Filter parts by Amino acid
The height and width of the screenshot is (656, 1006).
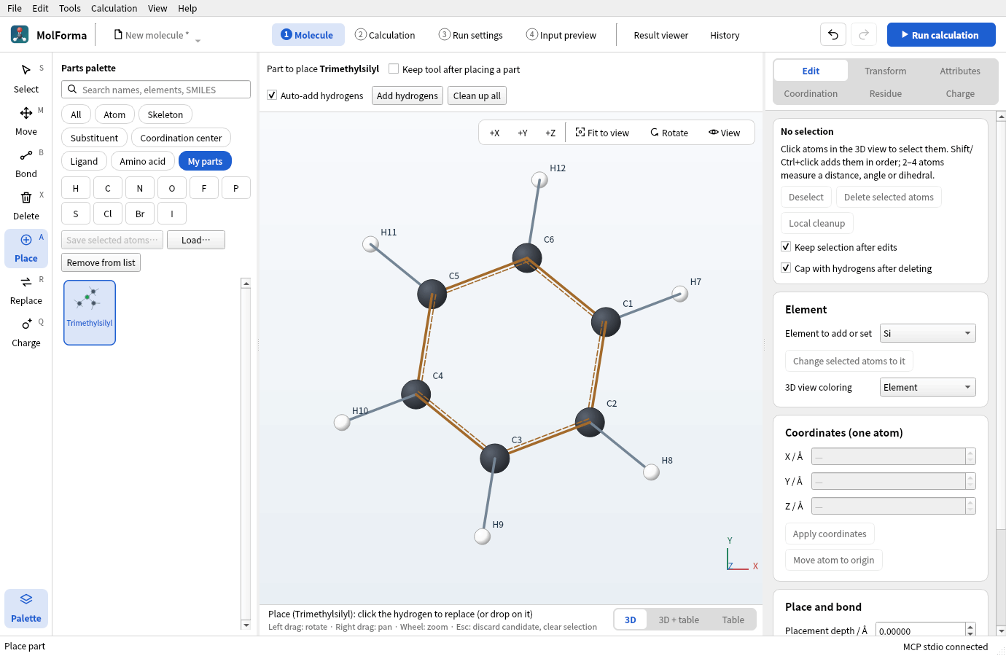(143, 161)
